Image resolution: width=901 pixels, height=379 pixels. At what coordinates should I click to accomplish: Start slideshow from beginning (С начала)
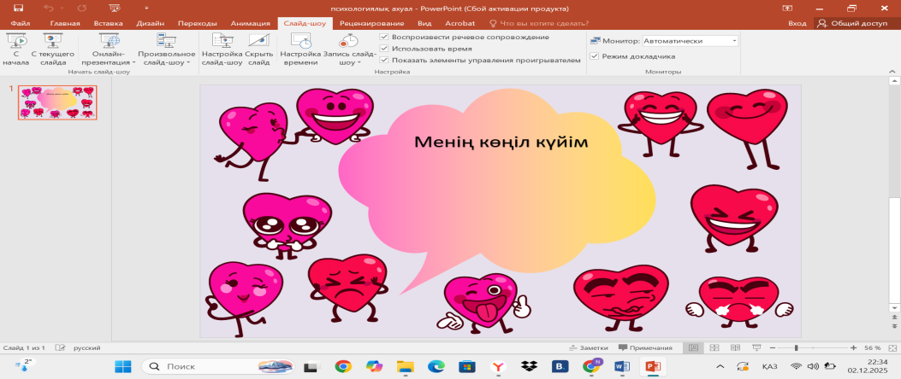point(15,50)
